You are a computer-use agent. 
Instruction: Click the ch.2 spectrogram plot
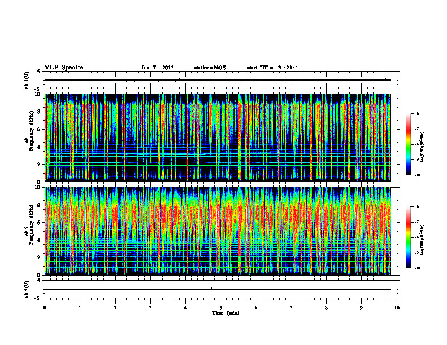218,231
